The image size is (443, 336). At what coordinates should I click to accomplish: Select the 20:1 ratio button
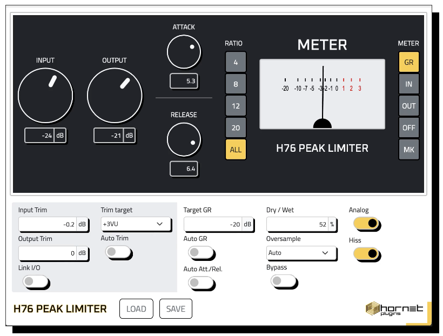point(236,127)
